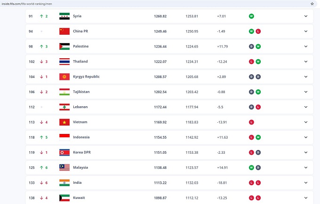This screenshot has height=204, width=320.
Task: Expand the China PR row chevron
Action: click(305, 31)
